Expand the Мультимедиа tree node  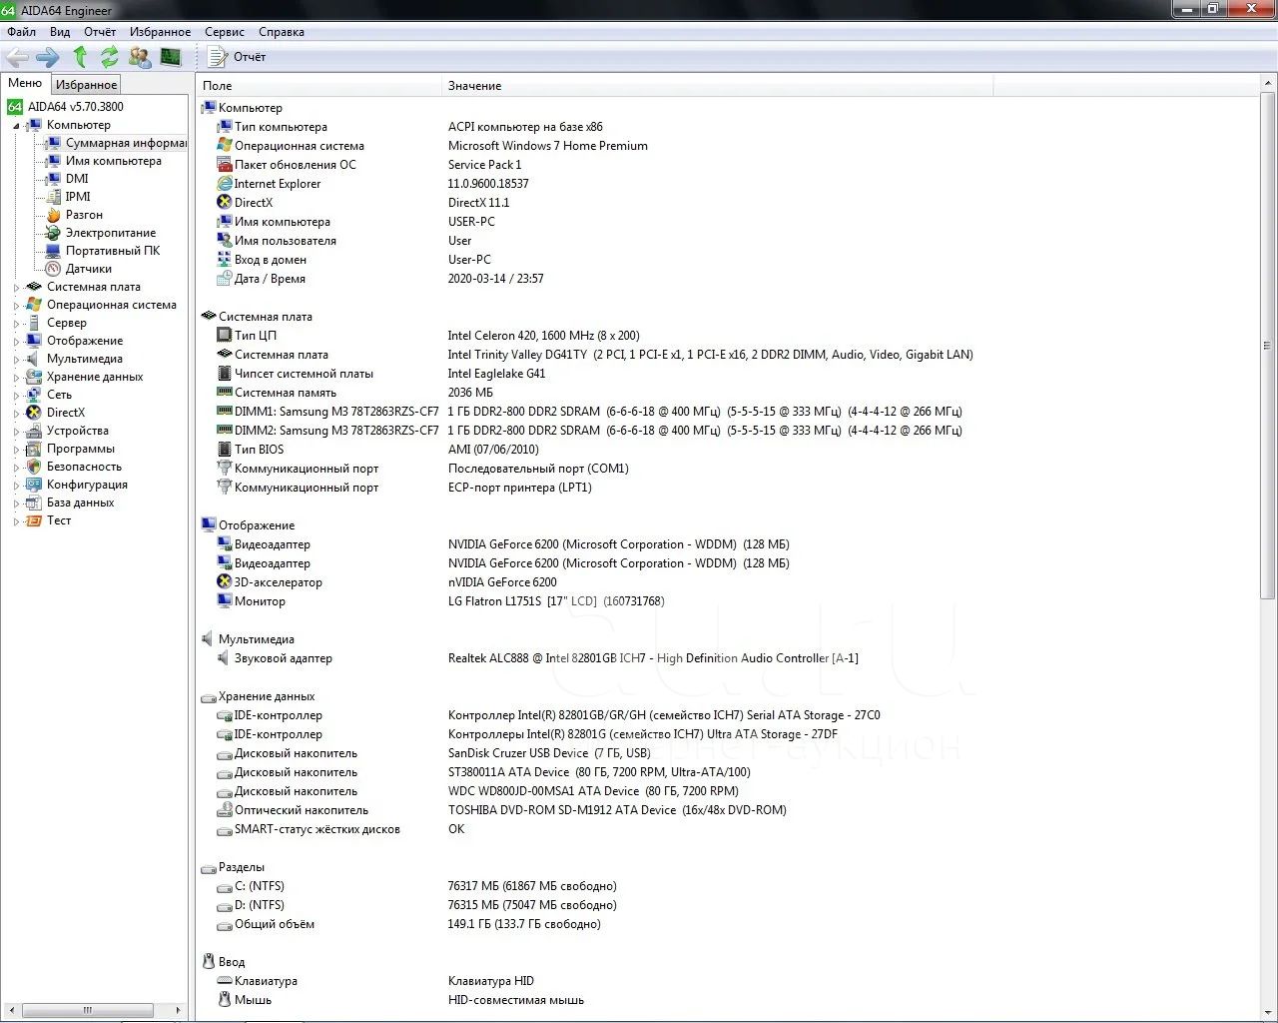16,360
